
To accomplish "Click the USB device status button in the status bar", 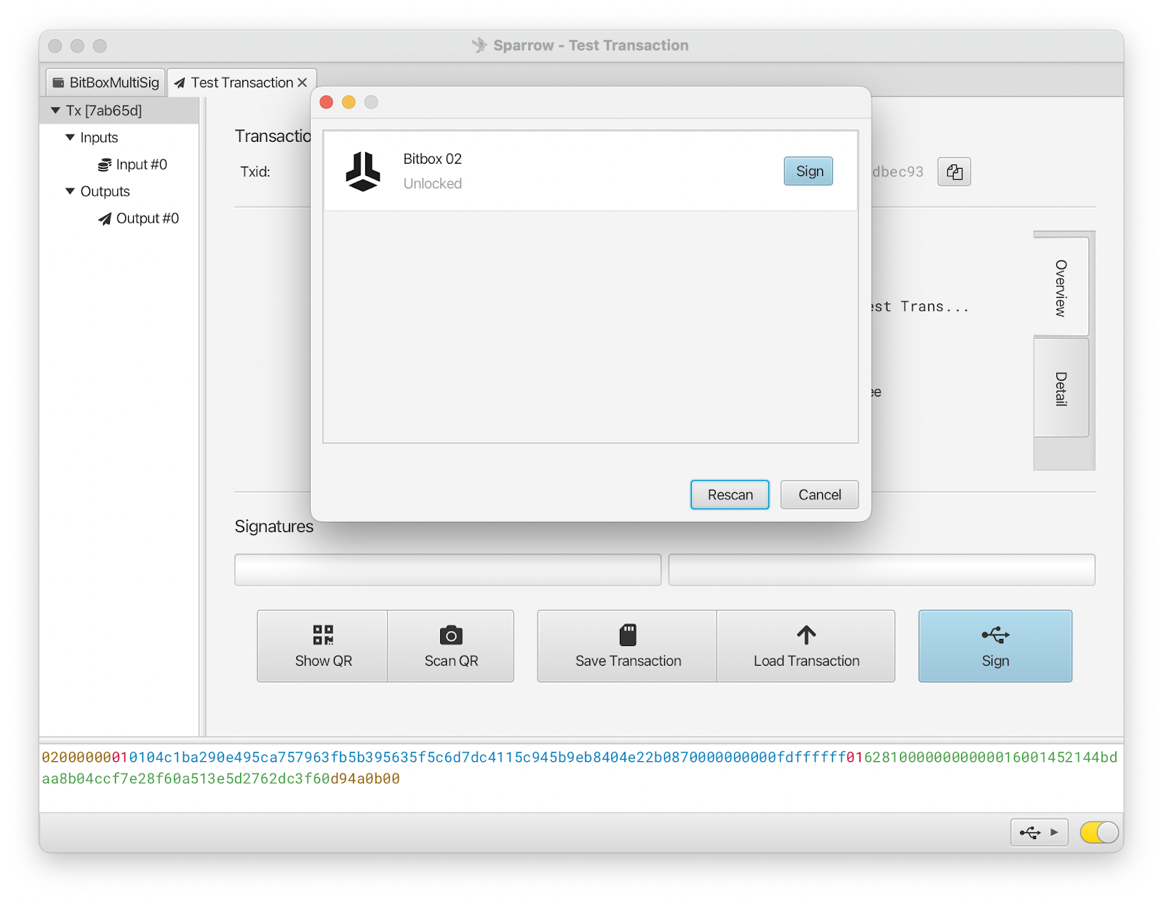I will [1039, 832].
